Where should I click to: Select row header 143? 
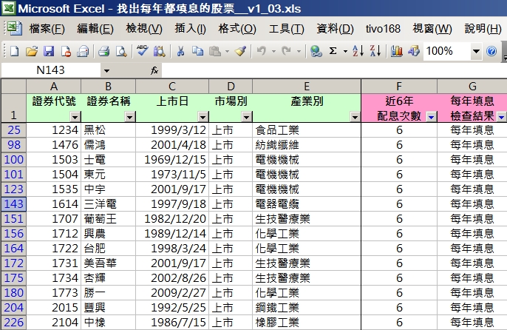[x=13, y=204]
